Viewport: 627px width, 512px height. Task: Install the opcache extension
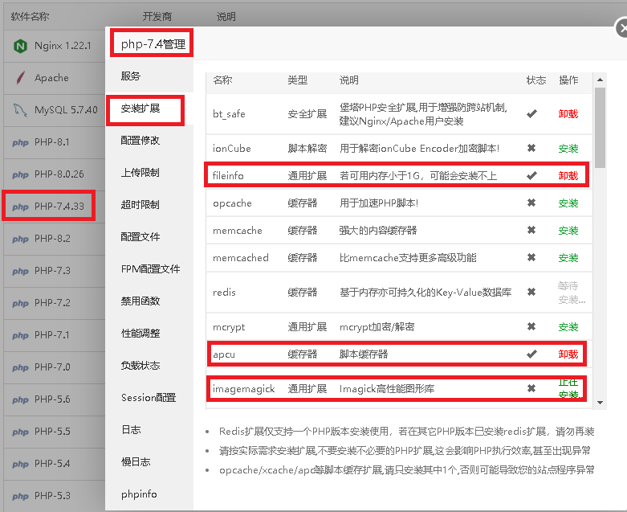point(568,203)
